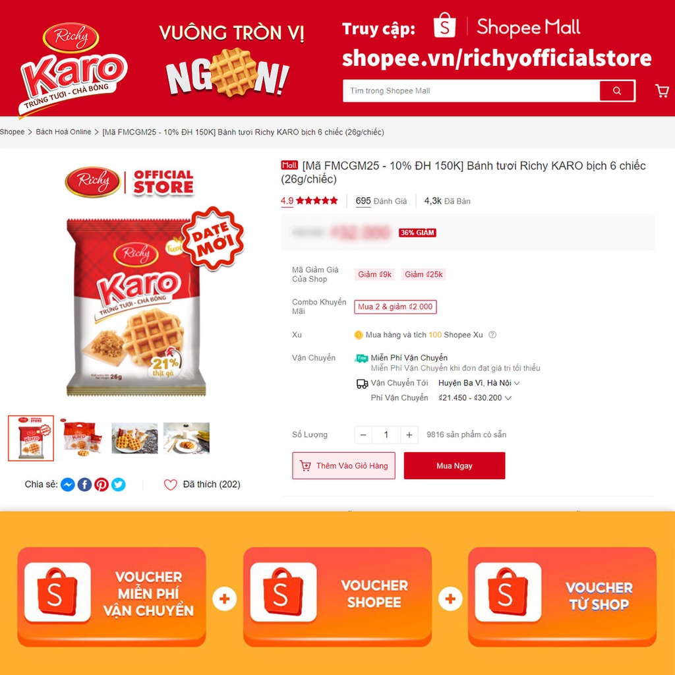
Task: Go to Shopee breadcrumb link
Action: coord(12,132)
